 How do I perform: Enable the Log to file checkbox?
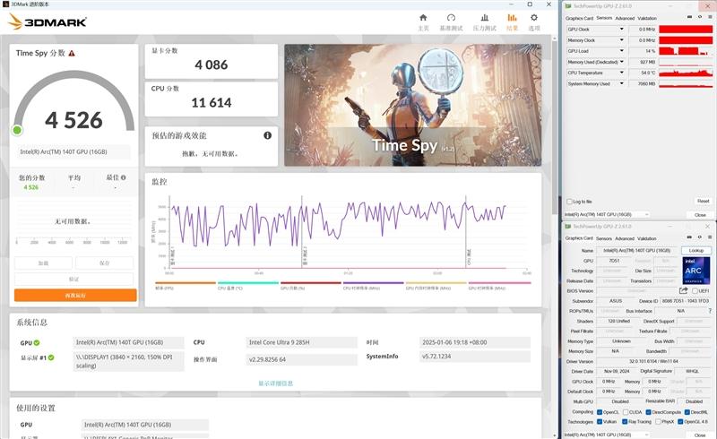point(568,202)
